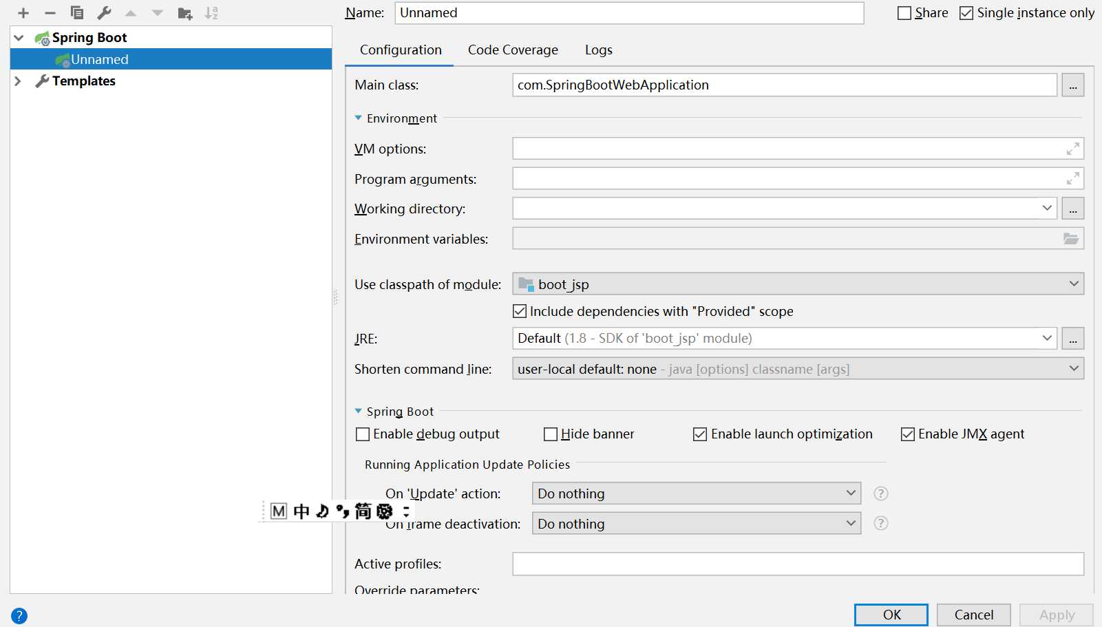Toggle IME half-moon width icon
This screenshot has height=627, width=1102.
[x=322, y=511]
